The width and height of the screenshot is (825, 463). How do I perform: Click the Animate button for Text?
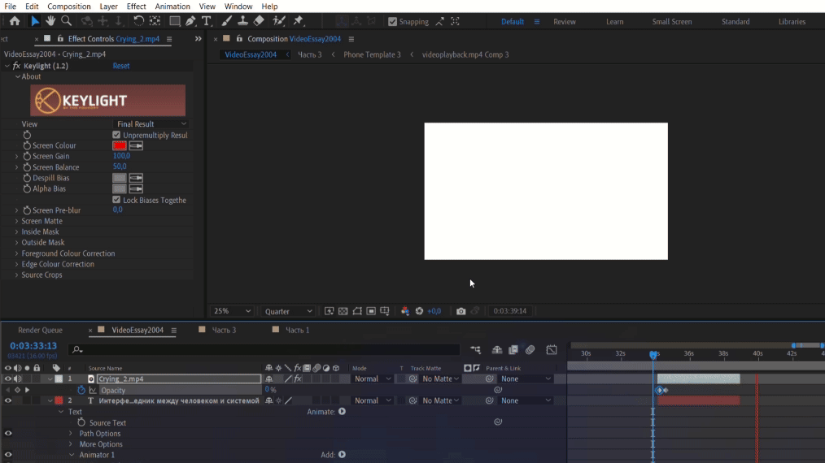(342, 412)
